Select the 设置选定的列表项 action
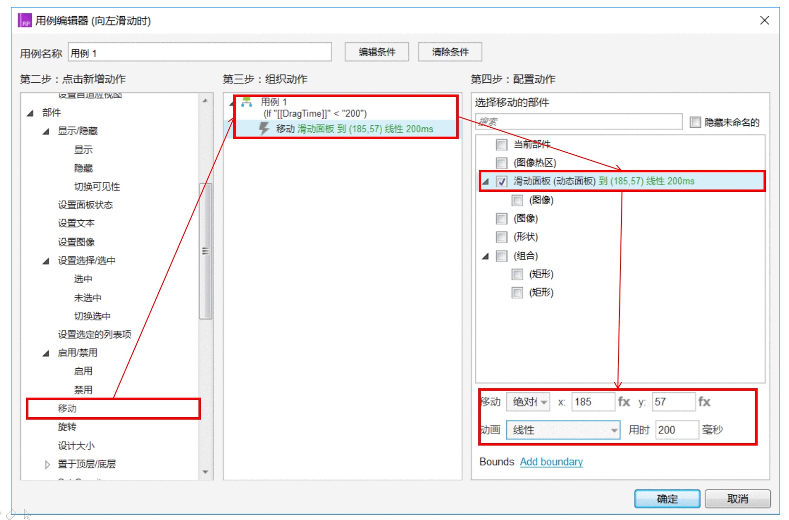 point(95,334)
